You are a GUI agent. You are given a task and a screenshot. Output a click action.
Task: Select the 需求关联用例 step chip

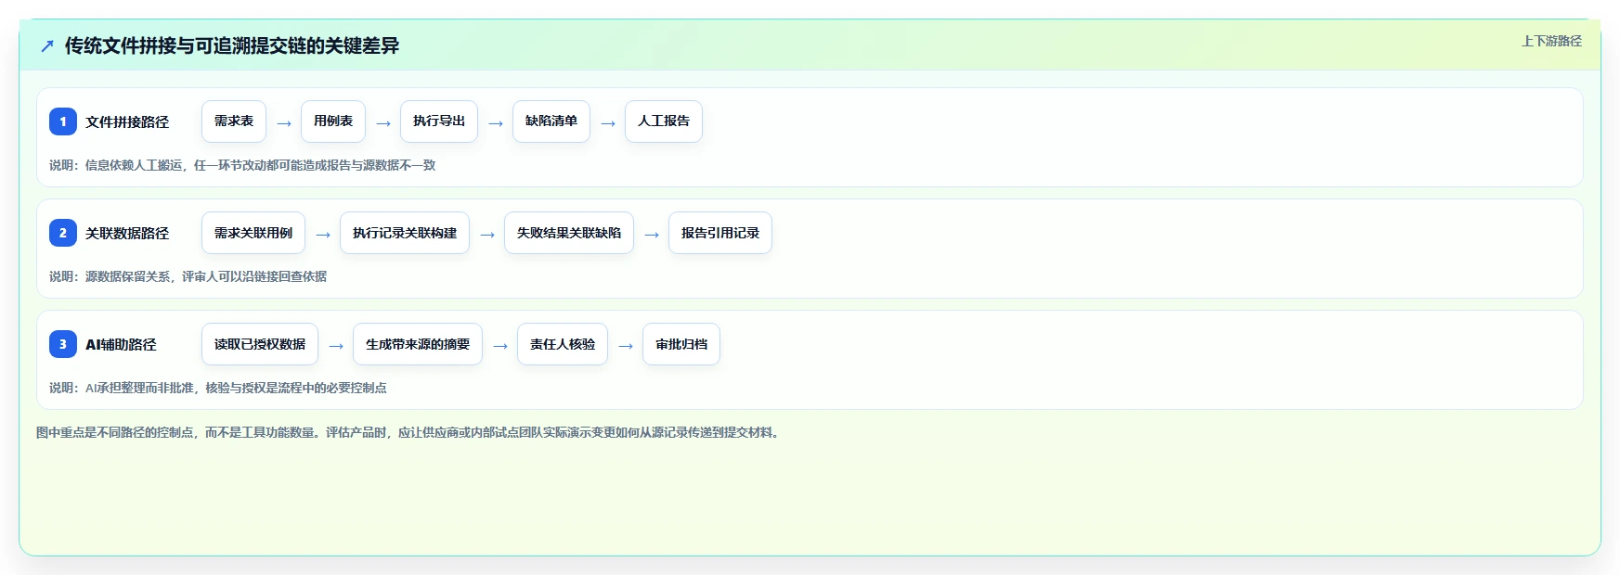pos(253,233)
